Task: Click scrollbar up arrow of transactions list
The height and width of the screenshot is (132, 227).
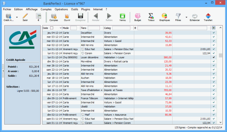Action: tap(220, 28)
